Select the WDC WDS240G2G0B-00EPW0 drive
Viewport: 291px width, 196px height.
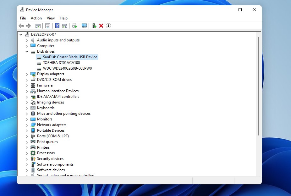[67, 68]
